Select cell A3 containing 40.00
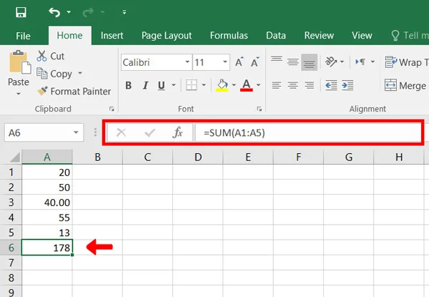 pos(47,203)
